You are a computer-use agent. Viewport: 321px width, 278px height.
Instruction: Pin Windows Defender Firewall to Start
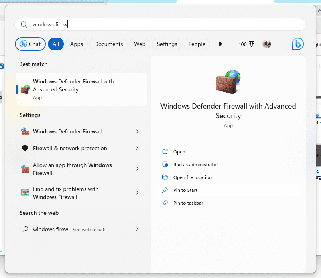click(185, 190)
